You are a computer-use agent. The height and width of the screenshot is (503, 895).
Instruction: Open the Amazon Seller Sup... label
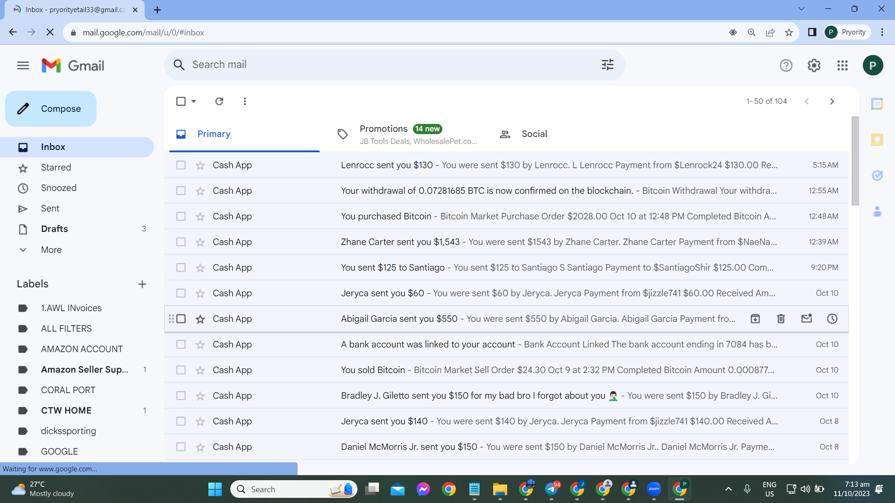tap(84, 370)
